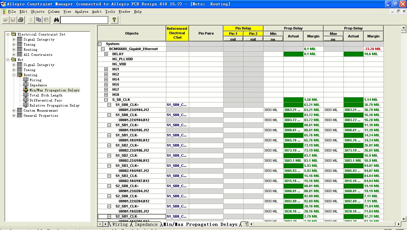
Task: Click the Referenced Electrical CSet column header
Action: 177,33
